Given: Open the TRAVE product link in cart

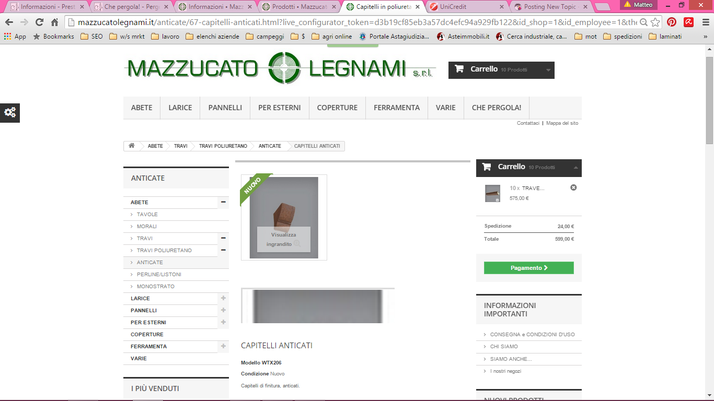Looking at the screenshot, I should (533, 188).
